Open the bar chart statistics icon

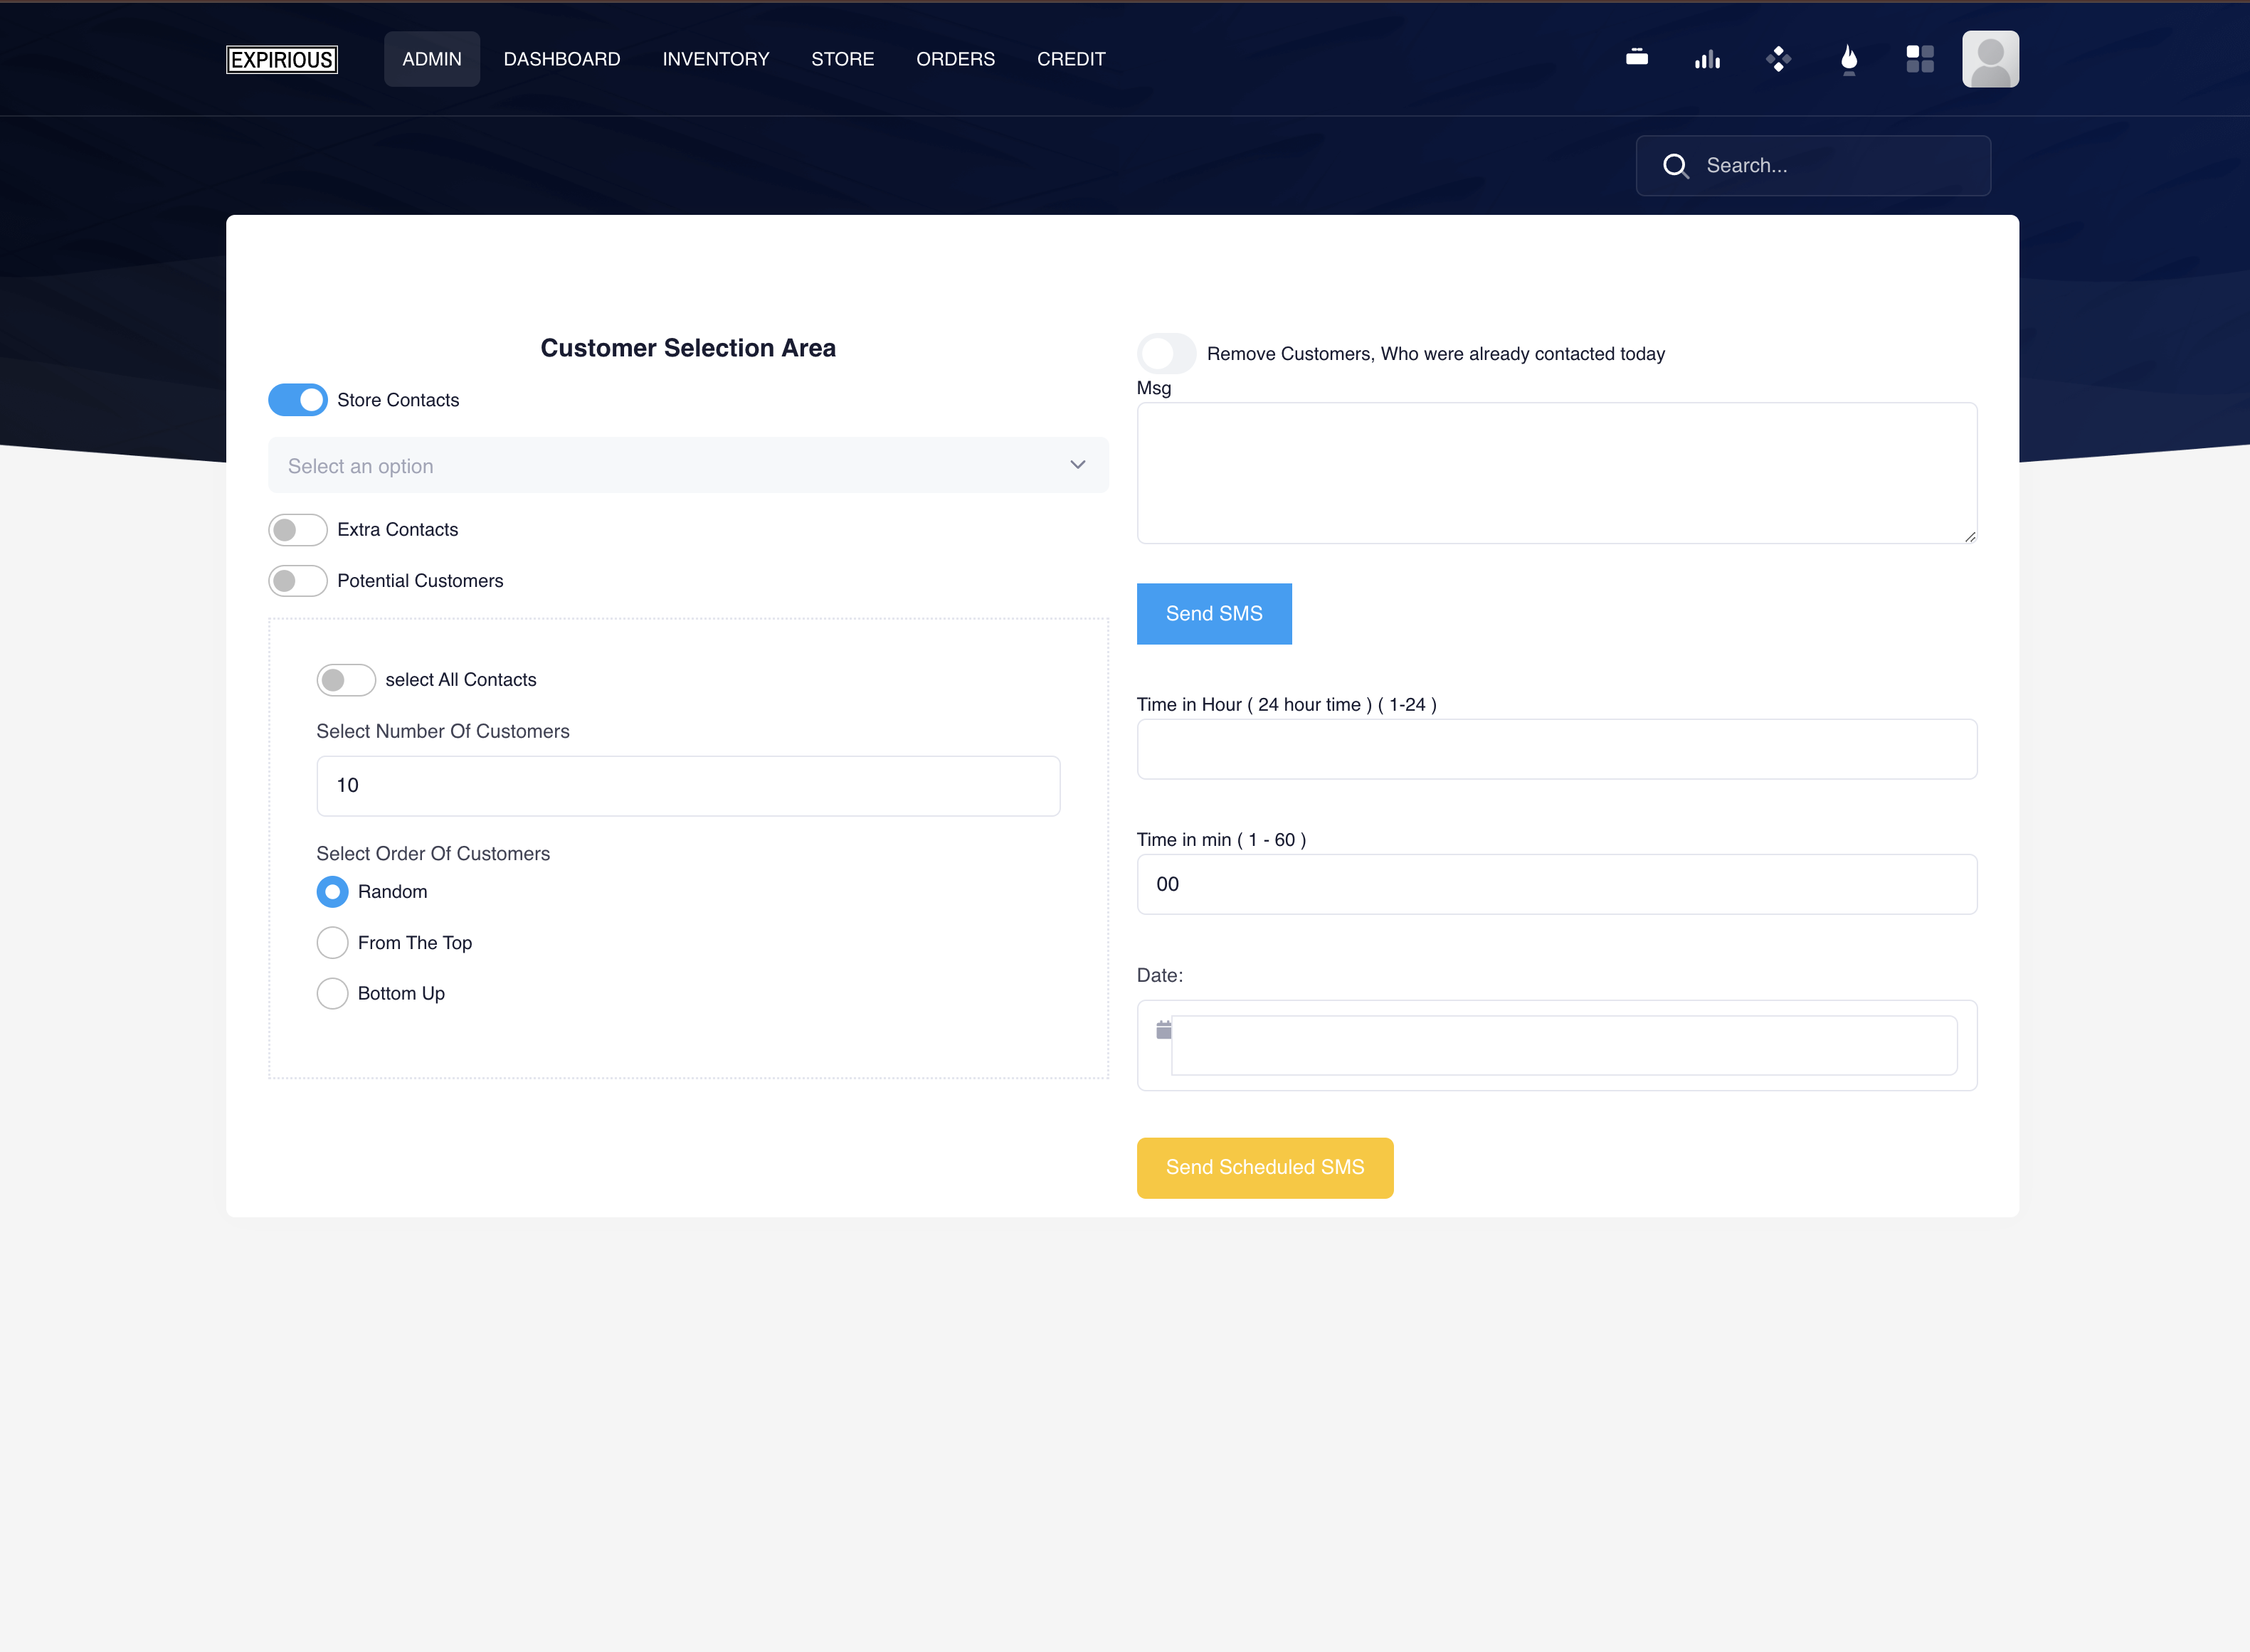(1708, 59)
